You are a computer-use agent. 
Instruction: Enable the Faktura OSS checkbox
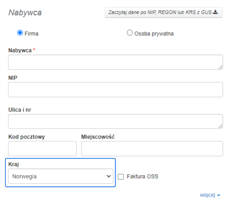[120, 177]
